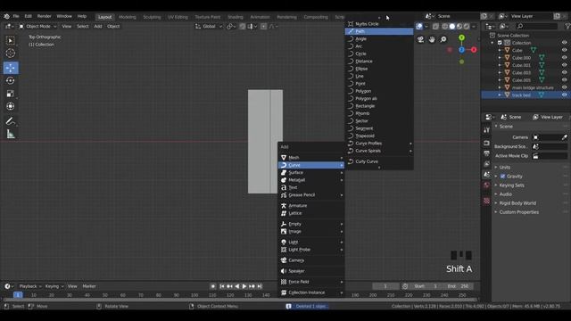Choose Path in the Curve submenu
571x321 pixels.
379,32
